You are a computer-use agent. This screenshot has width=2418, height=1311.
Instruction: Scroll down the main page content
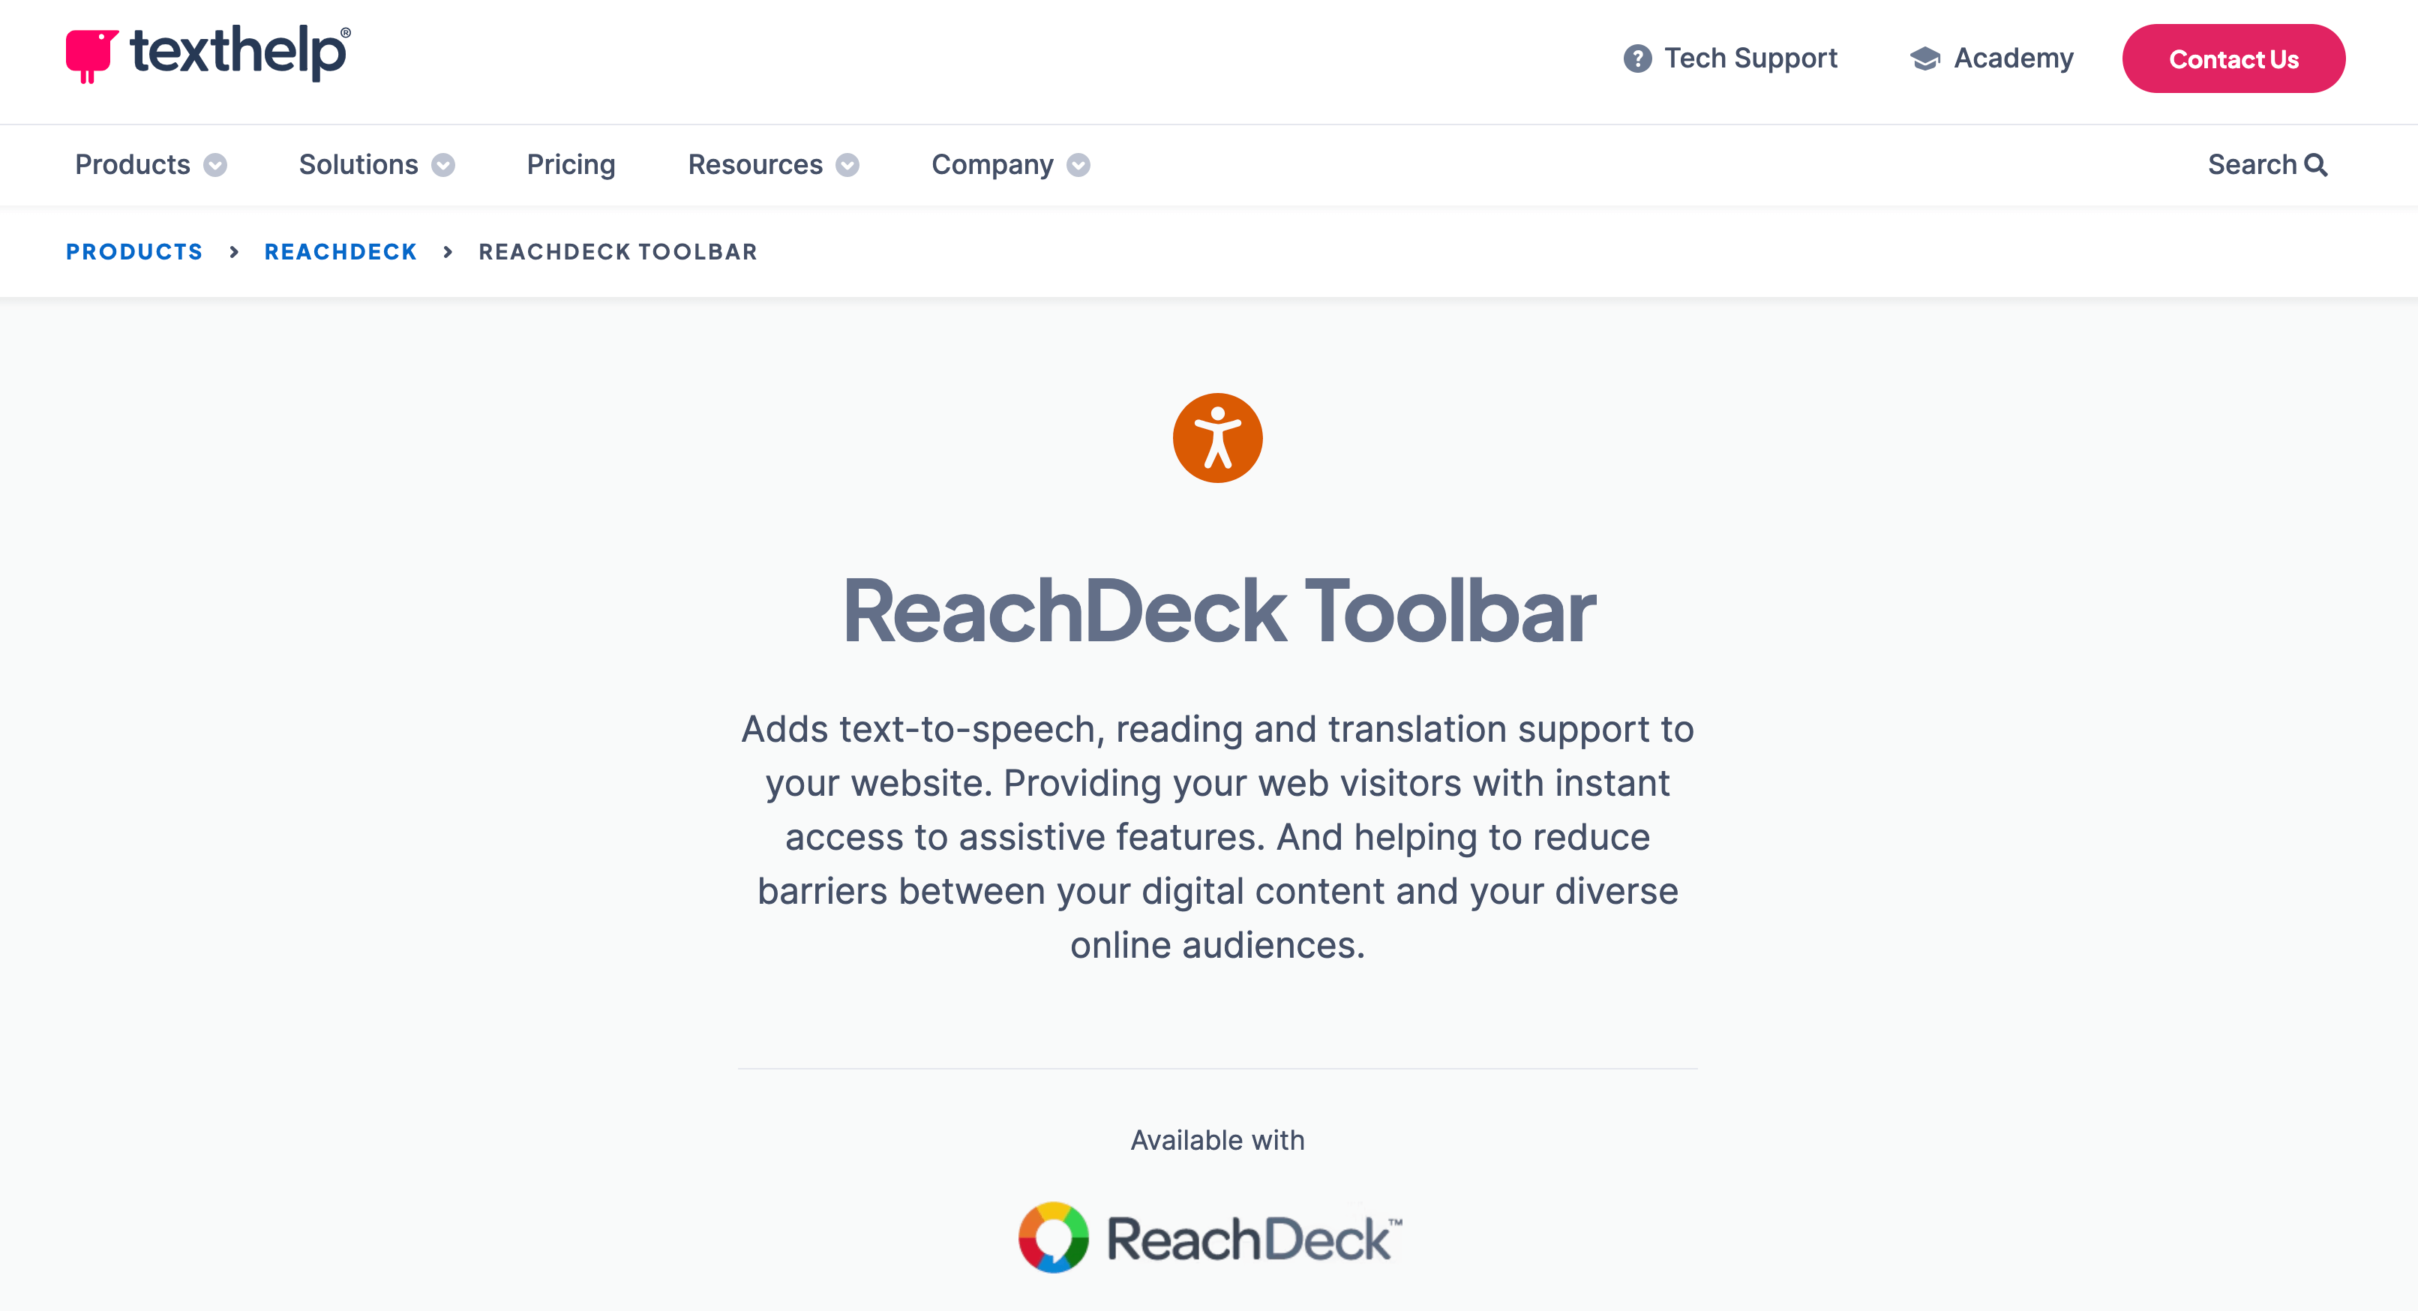[x=1219, y=807]
